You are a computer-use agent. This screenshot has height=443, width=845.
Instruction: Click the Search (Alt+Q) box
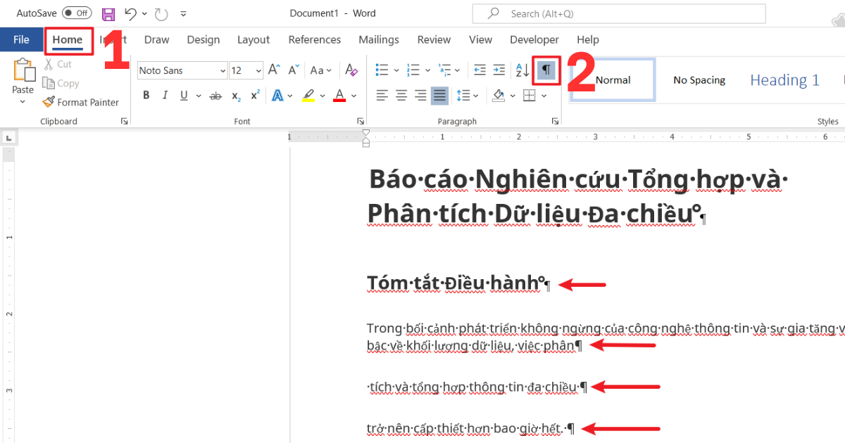(619, 13)
